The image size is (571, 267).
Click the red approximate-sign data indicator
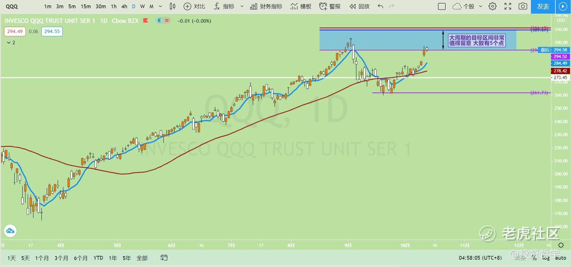tap(167, 21)
